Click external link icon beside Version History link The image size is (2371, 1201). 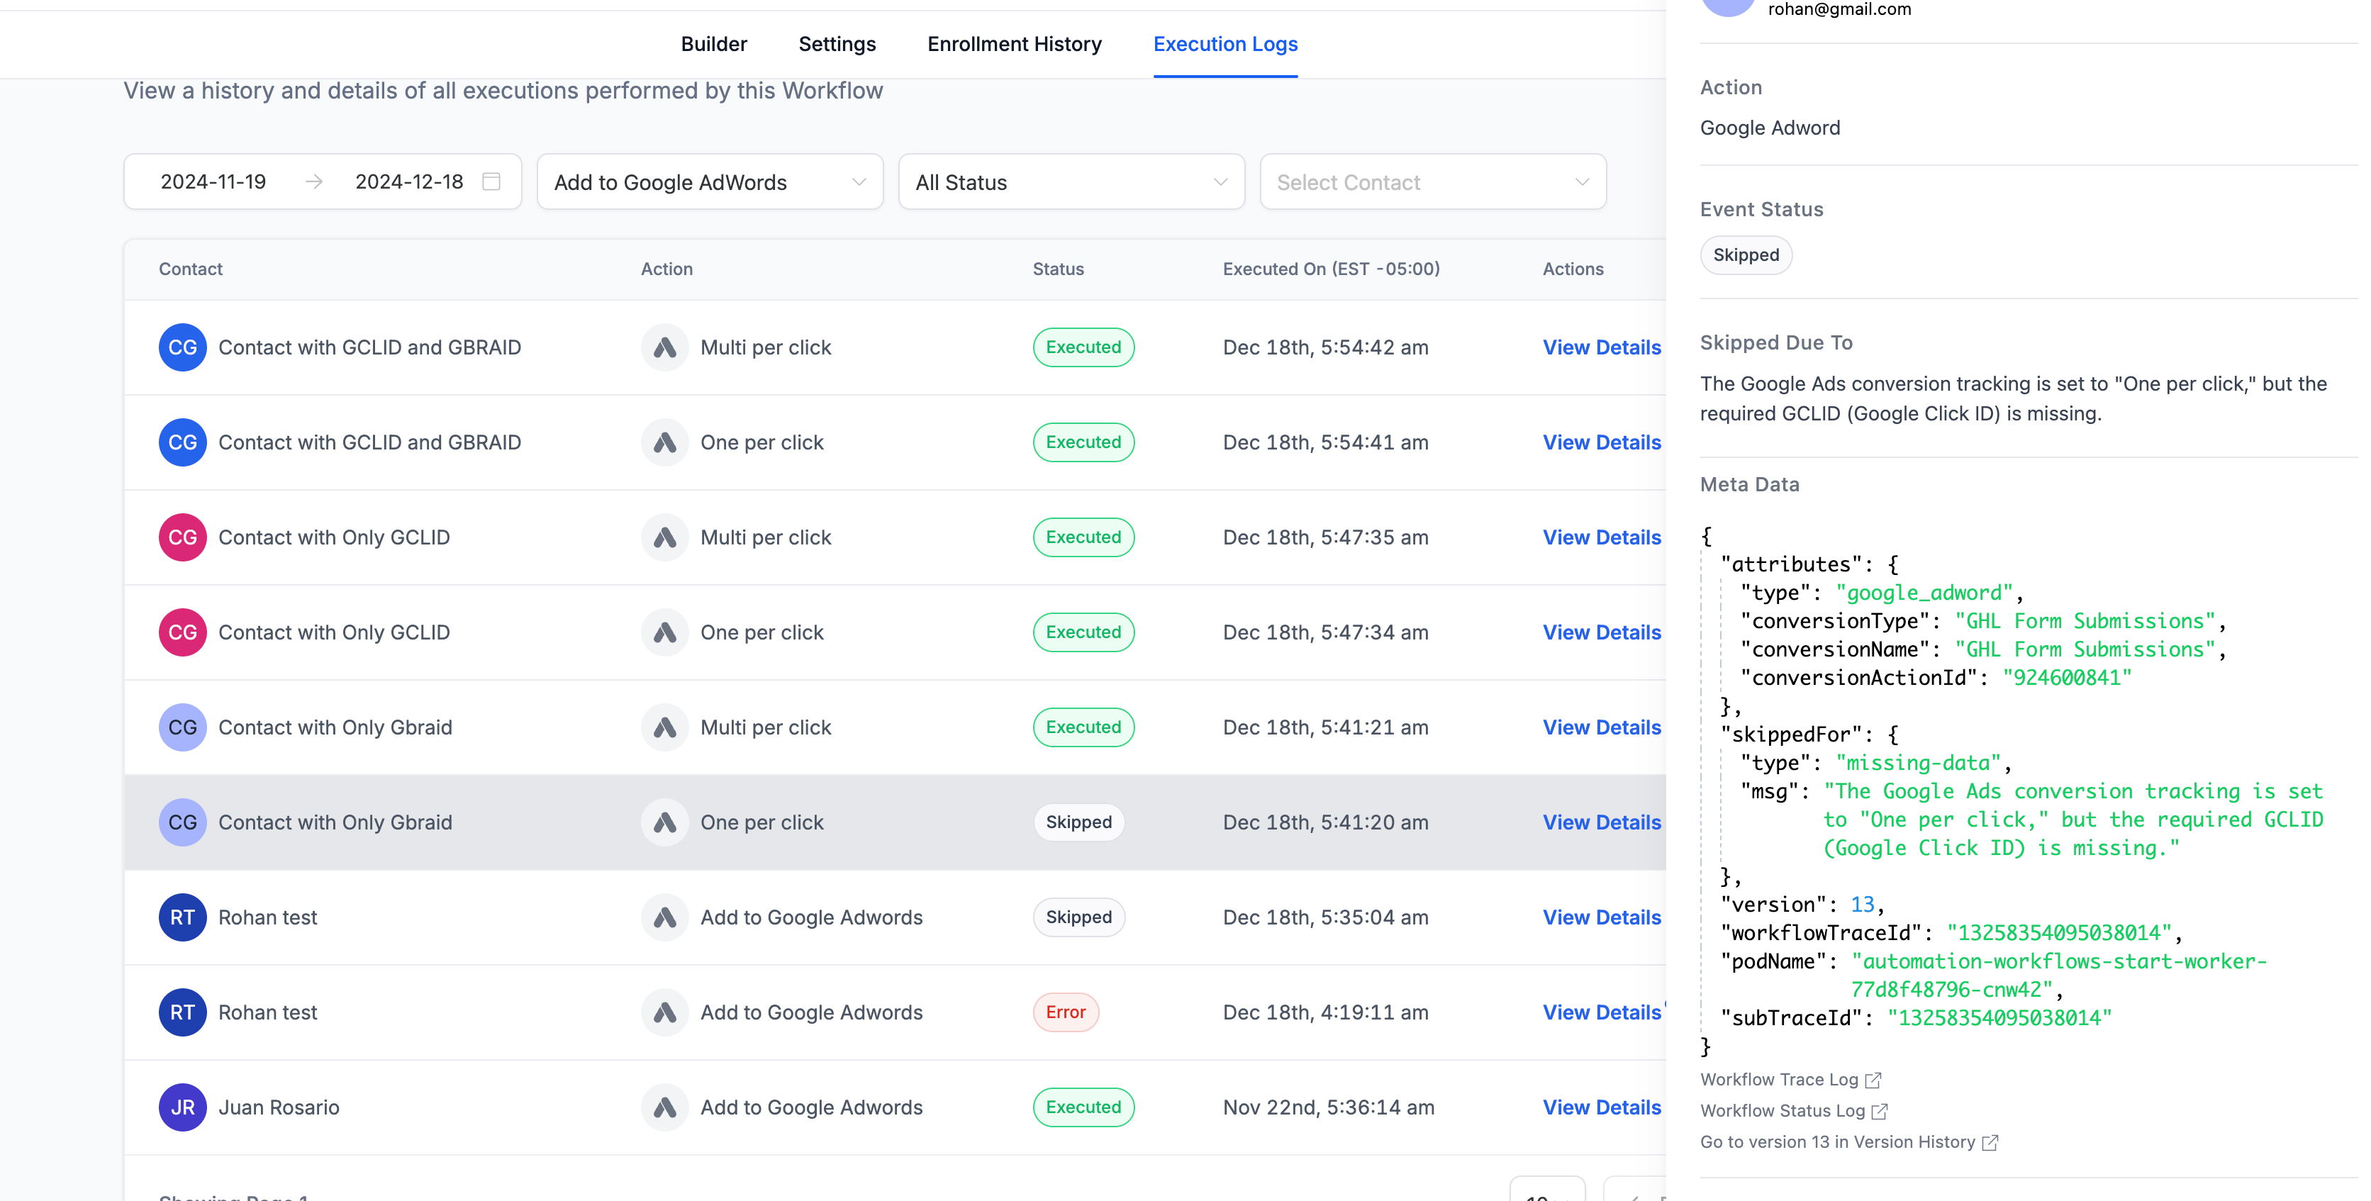click(x=1990, y=1142)
